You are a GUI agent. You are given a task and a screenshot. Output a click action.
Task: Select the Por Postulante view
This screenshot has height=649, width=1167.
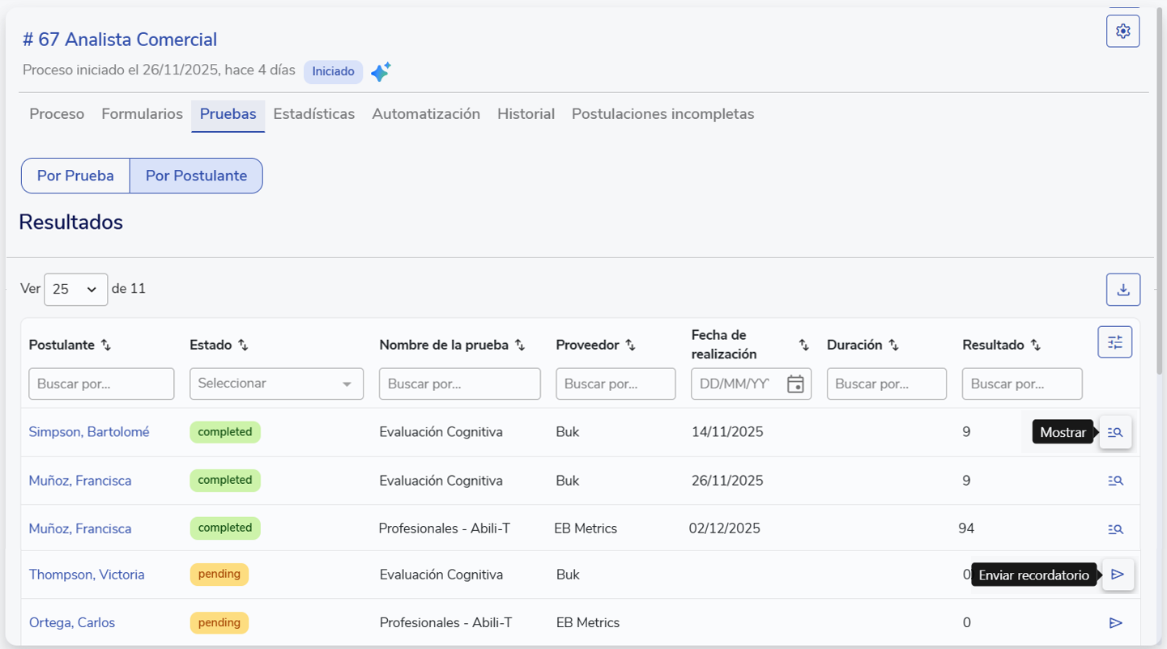click(x=196, y=176)
